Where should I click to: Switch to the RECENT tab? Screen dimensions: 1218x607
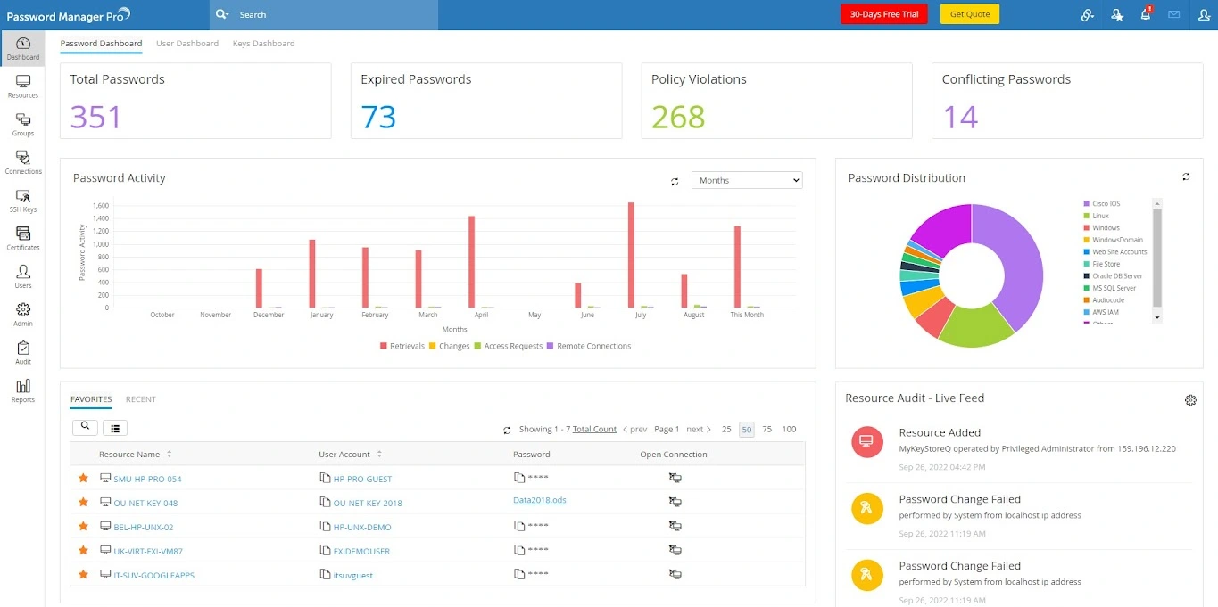141,399
